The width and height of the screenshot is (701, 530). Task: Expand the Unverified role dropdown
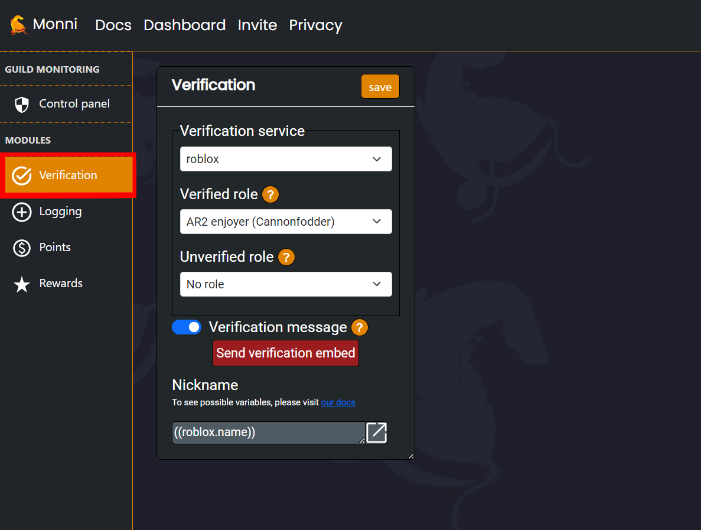286,284
